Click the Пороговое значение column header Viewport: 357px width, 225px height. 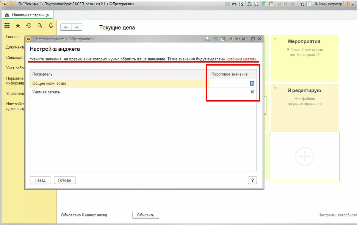(233, 74)
